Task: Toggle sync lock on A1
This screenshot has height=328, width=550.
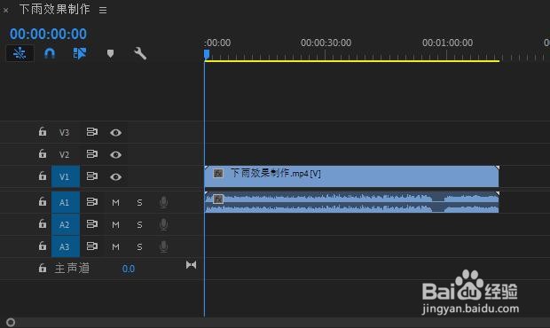Action: click(92, 202)
